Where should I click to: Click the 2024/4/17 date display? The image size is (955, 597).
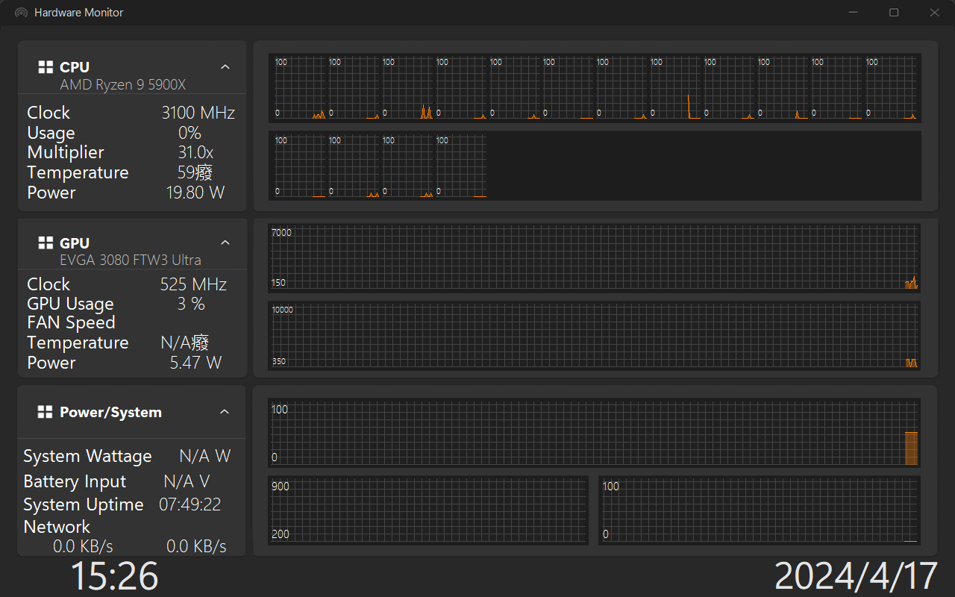click(855, 576)
